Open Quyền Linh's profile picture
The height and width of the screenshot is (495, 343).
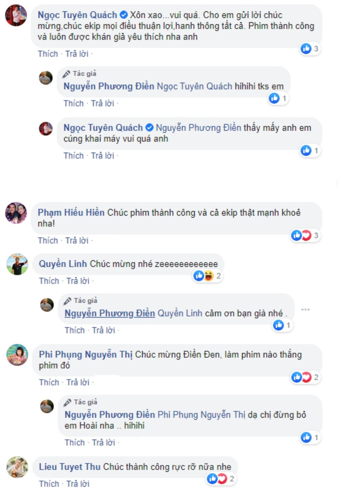17,264
